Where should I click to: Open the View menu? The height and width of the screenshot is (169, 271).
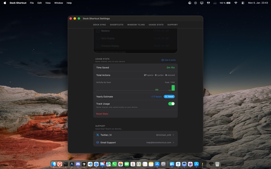pyautogui.click(x=48, y=3)
